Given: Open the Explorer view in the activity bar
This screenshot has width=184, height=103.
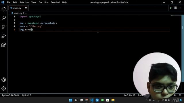Looking at the screenshot, I should (4, 9).
